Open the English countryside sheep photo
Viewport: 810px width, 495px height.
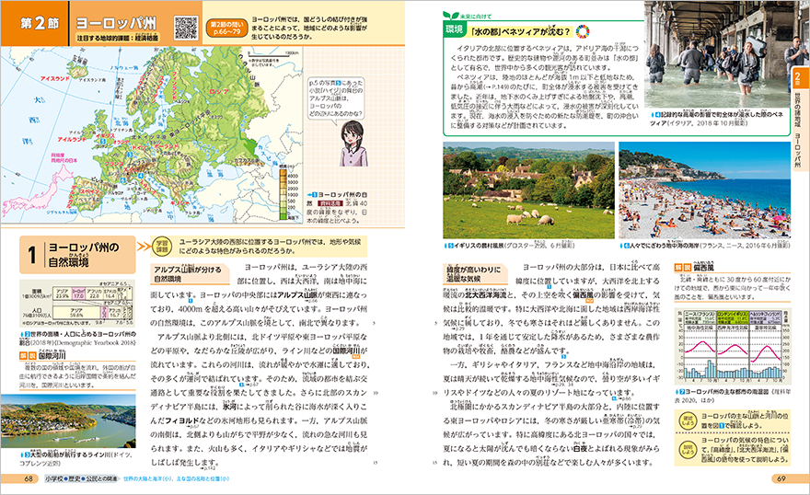[x=528, y=190]
